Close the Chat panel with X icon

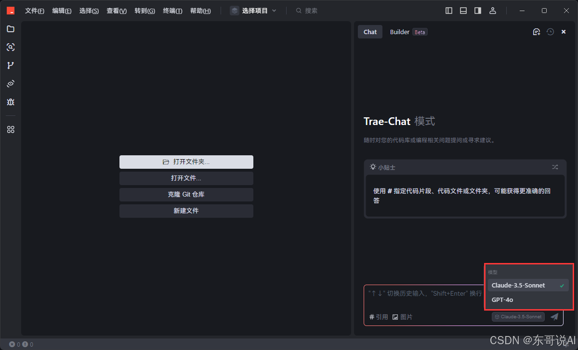click(x=564, y=32)
